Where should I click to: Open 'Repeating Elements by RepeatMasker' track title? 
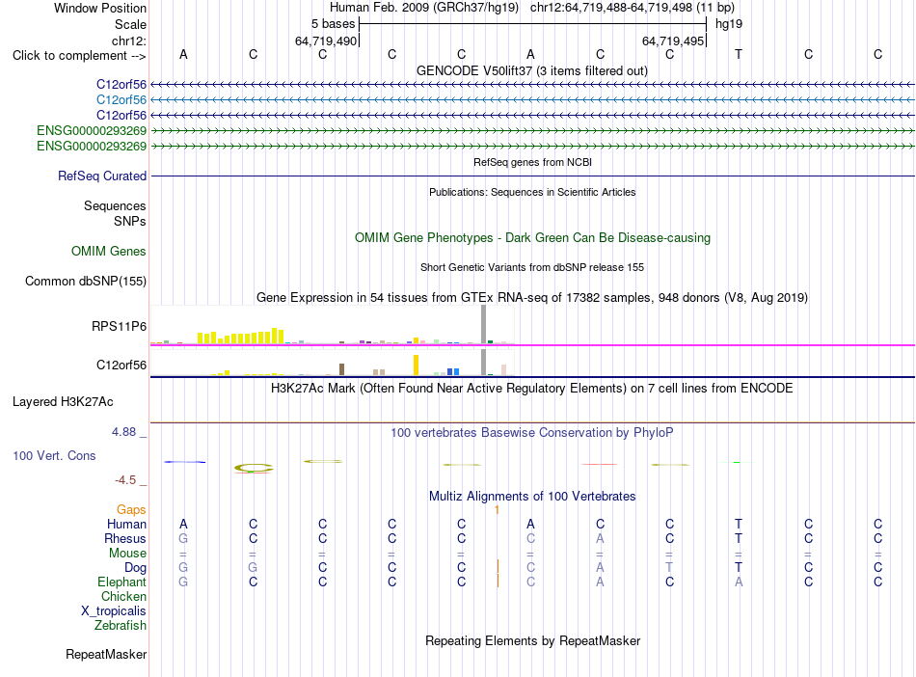[532, 640]
